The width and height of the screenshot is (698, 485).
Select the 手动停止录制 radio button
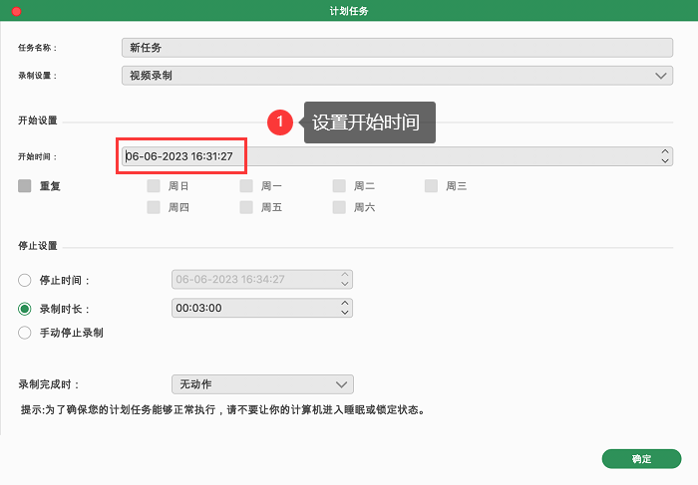[25, 333]
